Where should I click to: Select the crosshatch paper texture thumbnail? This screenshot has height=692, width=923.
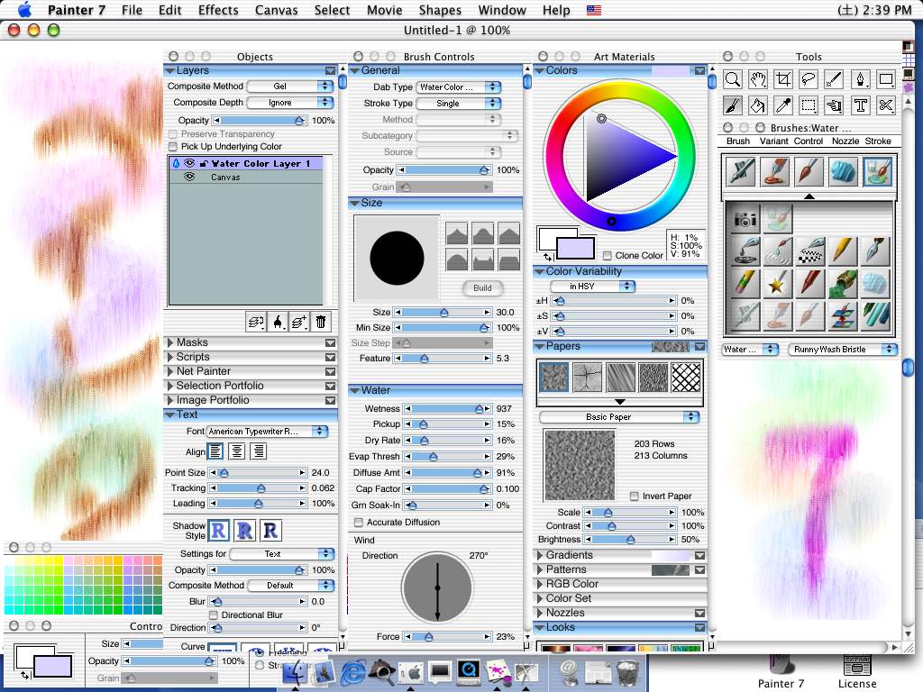[x=686, y=378]
